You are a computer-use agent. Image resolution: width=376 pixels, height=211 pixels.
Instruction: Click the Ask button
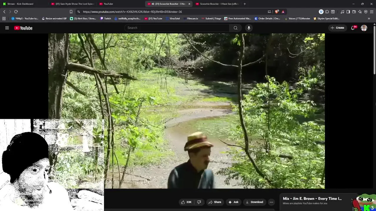233,202
